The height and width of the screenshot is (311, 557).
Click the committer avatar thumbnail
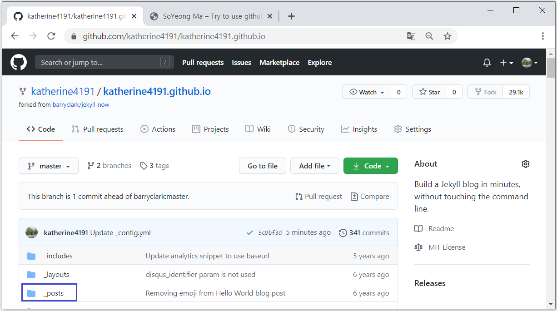pyautogui.click(x=32, y=232)
